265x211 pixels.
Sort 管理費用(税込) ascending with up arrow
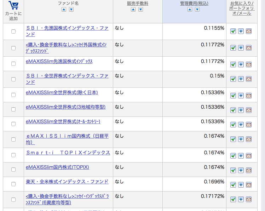coord(190,10)
